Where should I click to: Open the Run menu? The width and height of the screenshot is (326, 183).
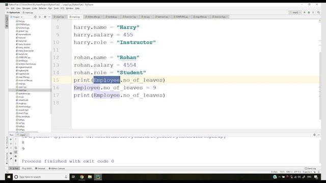[x=50, y=8]
